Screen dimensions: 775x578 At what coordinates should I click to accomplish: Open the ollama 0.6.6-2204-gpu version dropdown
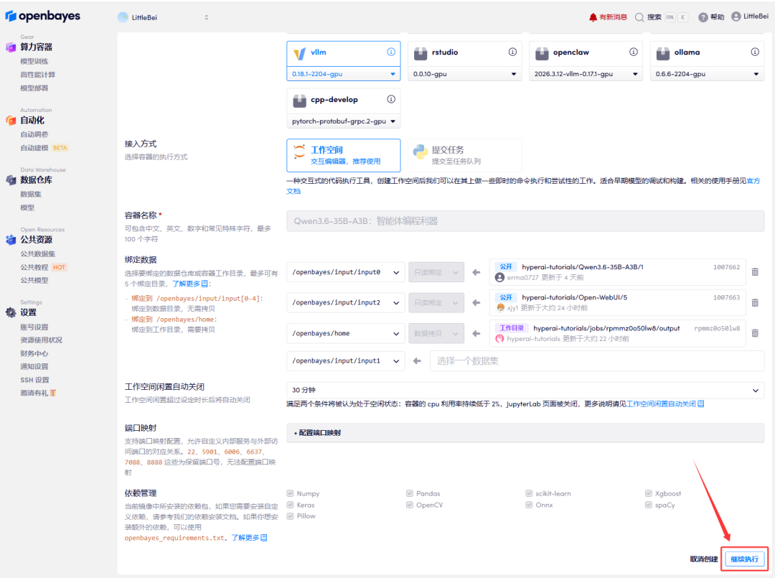click(708, 74)
